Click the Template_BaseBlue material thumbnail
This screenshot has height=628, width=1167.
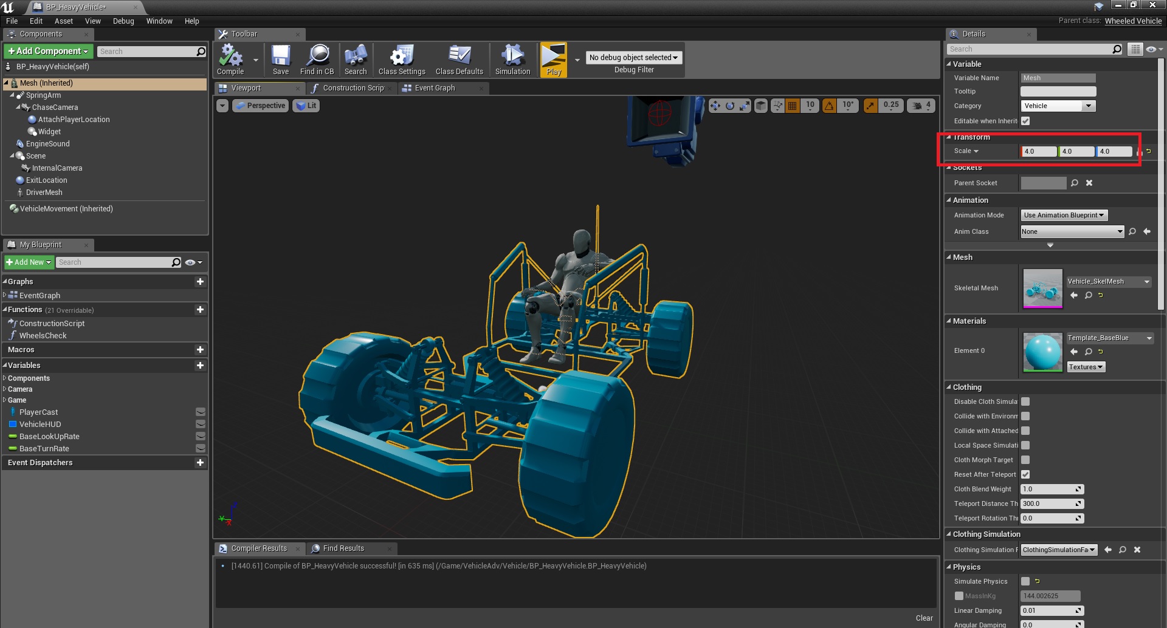[1042, 351]
